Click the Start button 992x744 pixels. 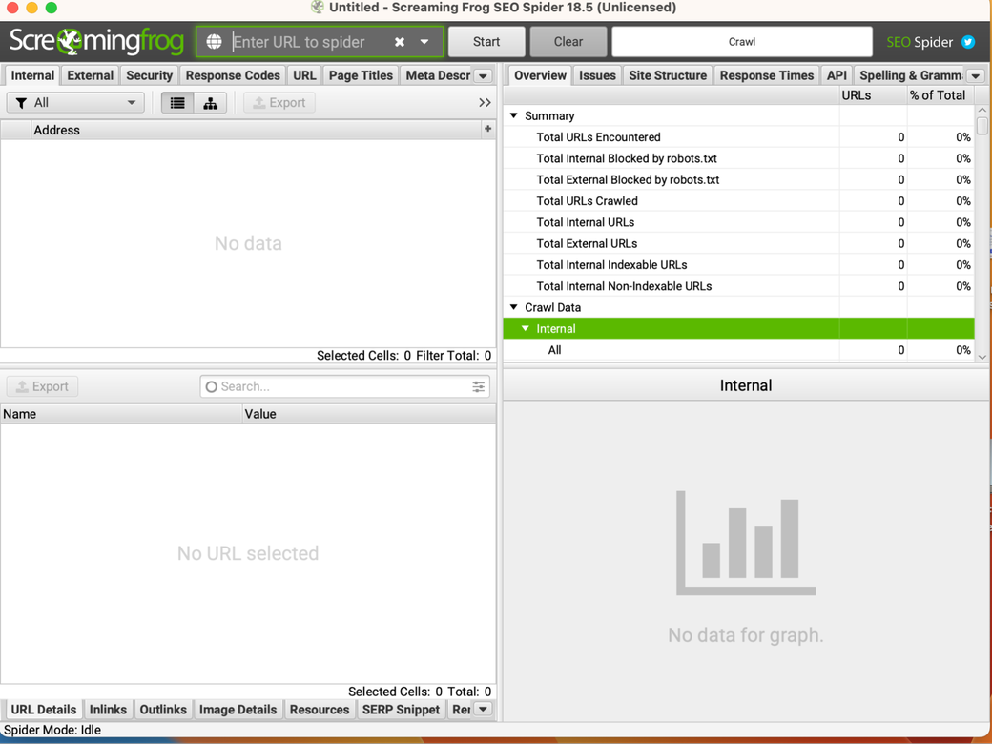[x=486, y=42]
